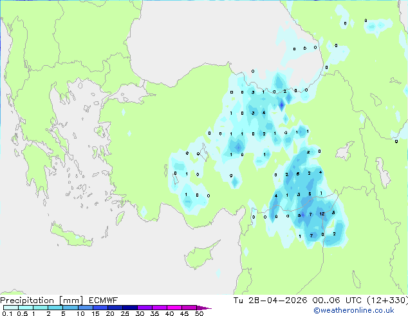408x316 pixels.
Task: Click the "Precipitation [mm]" title text
Action: coord(42,301)
